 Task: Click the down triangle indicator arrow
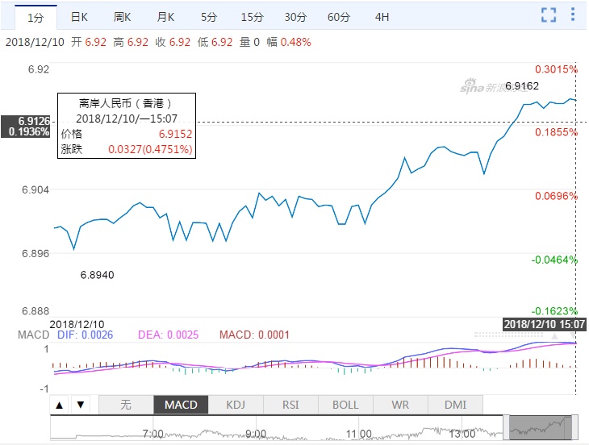(x=79, y=405)
